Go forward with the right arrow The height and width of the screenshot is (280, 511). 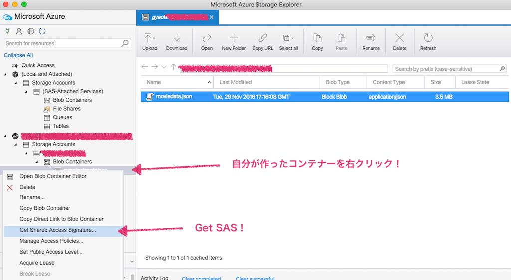point(154,67)
